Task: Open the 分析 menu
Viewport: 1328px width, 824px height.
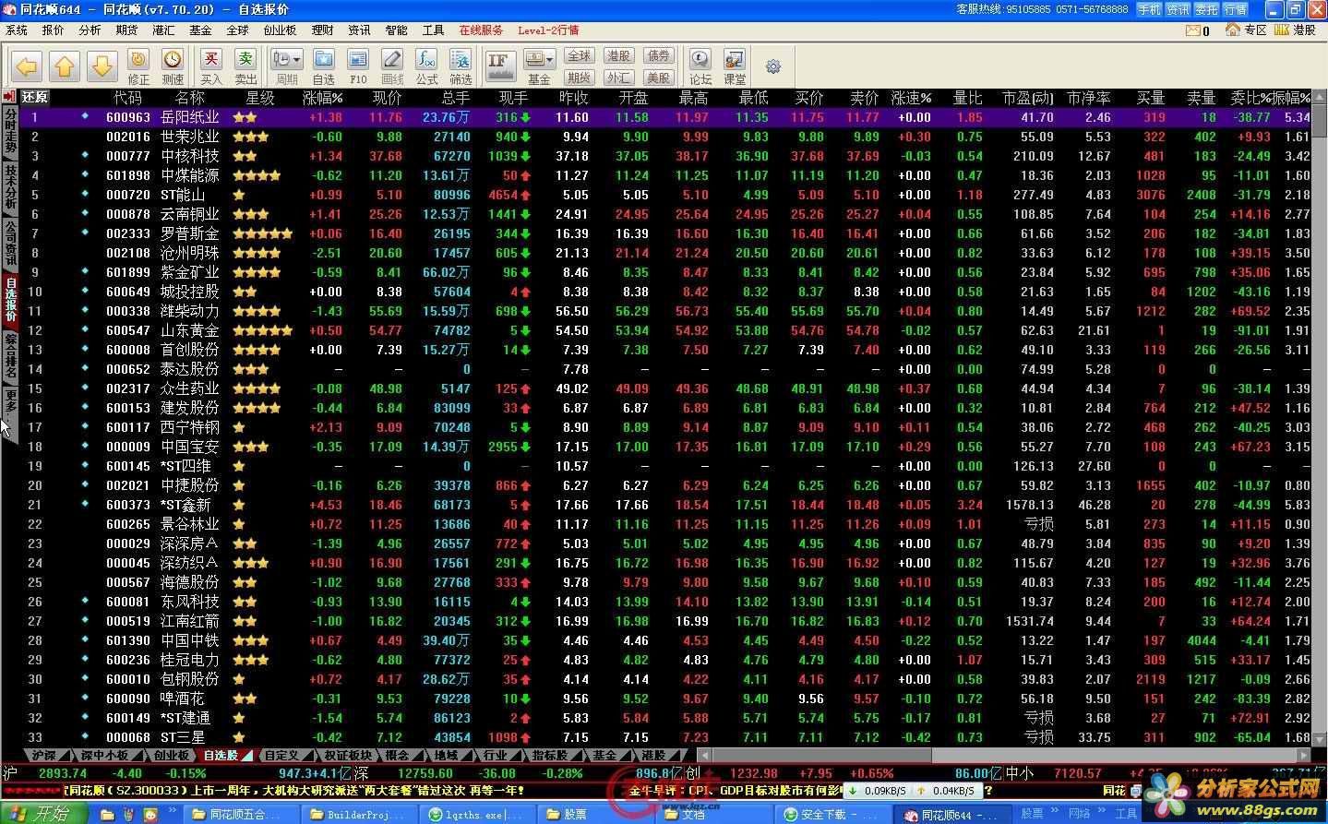Action: 90,30
